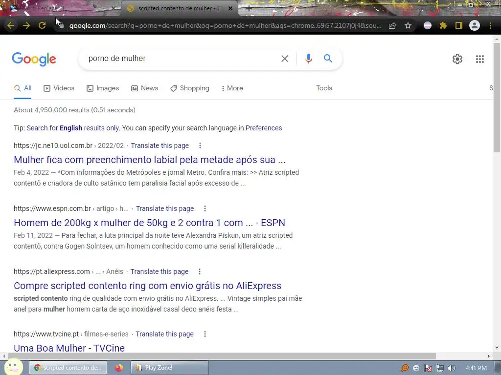Click the Search for English results only link
Image resolution: width=501 pixels, height=375 pixels.
point(73,128)
